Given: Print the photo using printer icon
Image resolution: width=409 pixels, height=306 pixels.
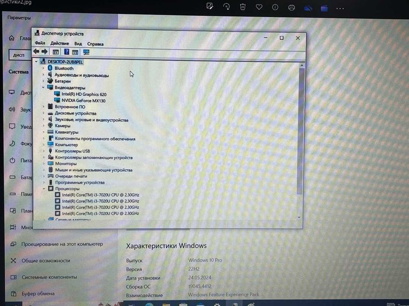Looking at the screenshot, I should click(x=292, y=7).
